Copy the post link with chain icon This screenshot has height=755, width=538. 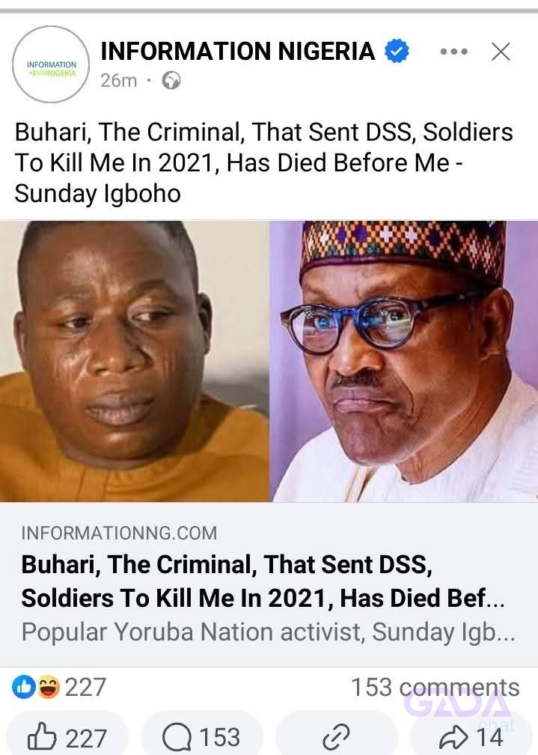pos(336,736)
